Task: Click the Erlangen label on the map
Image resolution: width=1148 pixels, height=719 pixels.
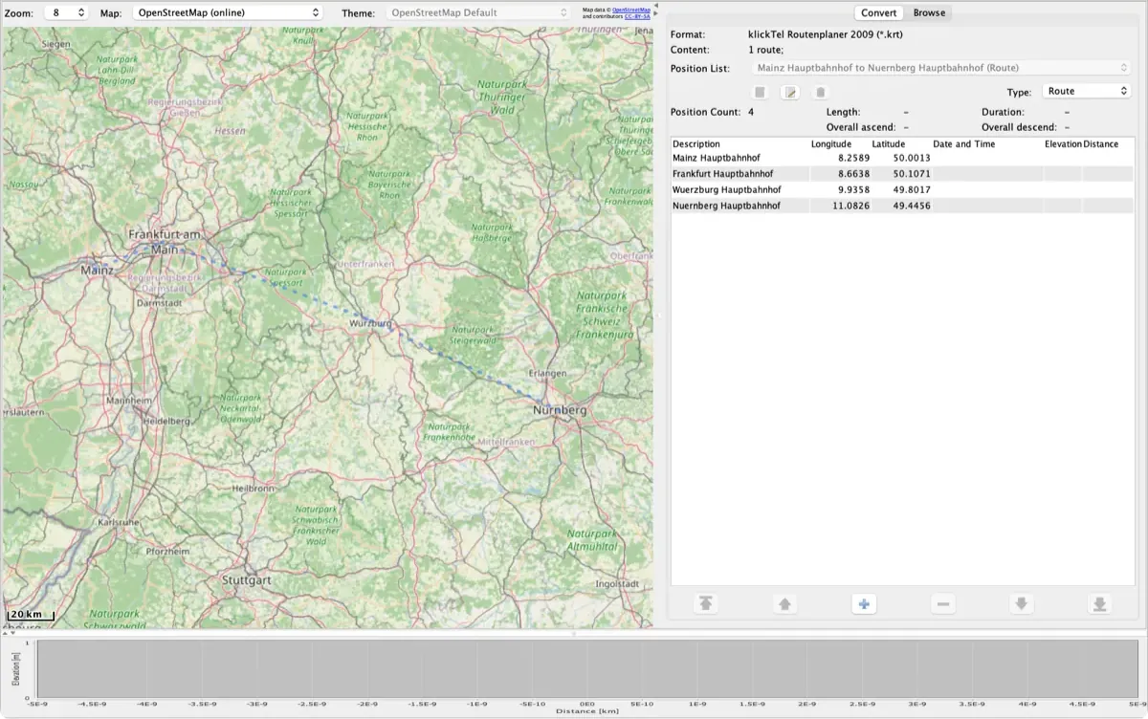Action: [x=548, y=373]
